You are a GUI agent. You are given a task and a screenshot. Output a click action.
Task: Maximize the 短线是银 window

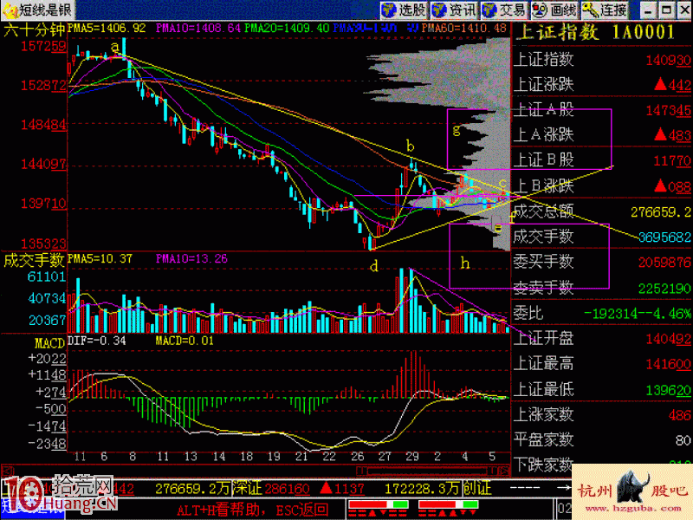666,10
